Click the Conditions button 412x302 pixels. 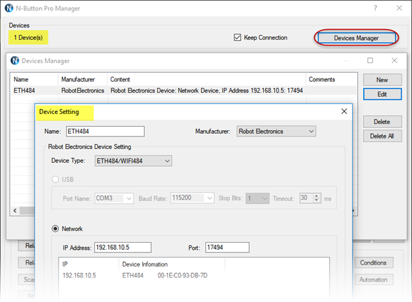pos(373,263)
